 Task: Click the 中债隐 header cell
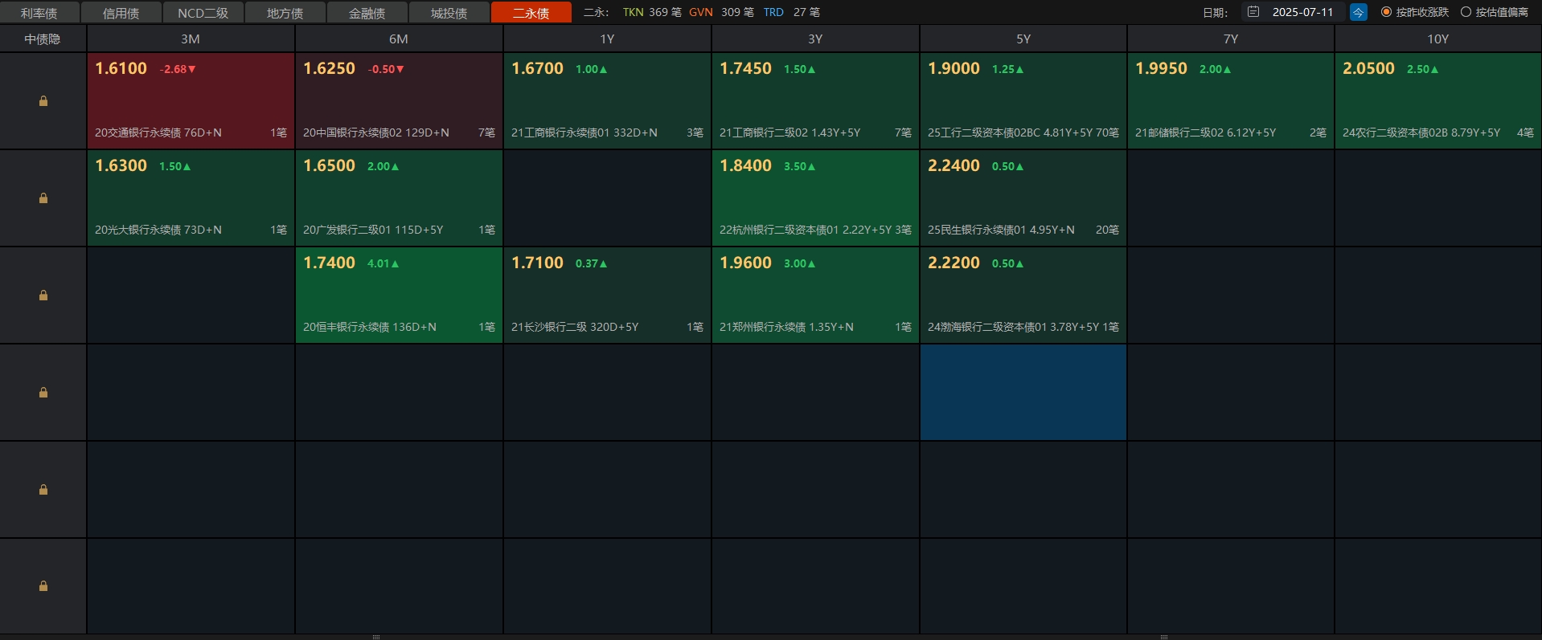point(43,39)
